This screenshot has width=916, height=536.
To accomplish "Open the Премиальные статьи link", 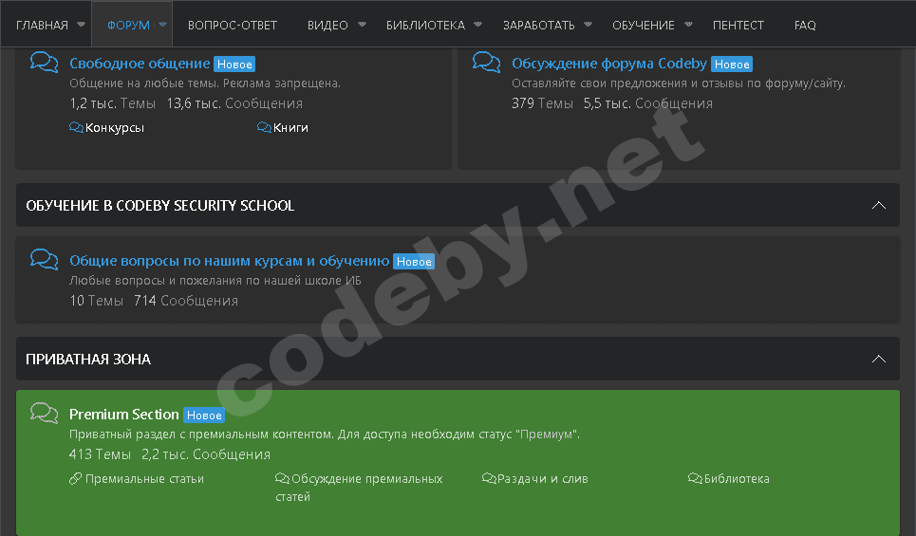I will pyautogui.click(x=144, y=479).
